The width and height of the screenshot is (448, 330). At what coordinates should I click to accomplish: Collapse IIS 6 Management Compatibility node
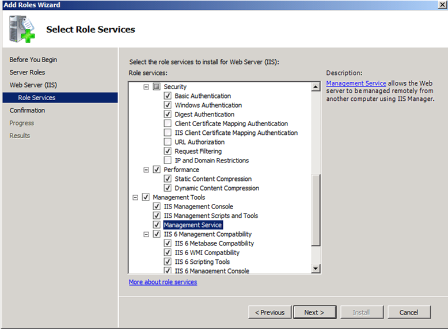click(x=146, y=234)
